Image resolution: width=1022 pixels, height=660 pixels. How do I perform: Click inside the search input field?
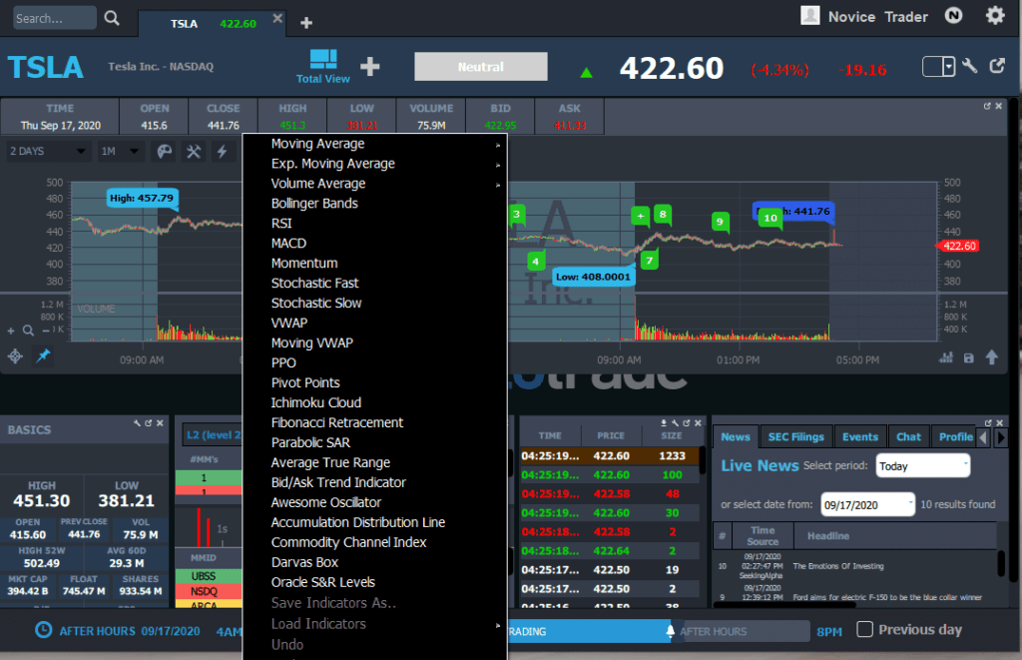(x=55, y=17)
